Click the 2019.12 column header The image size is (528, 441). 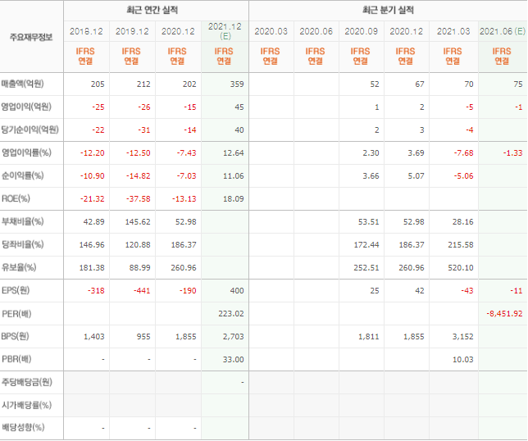(132, 31)
